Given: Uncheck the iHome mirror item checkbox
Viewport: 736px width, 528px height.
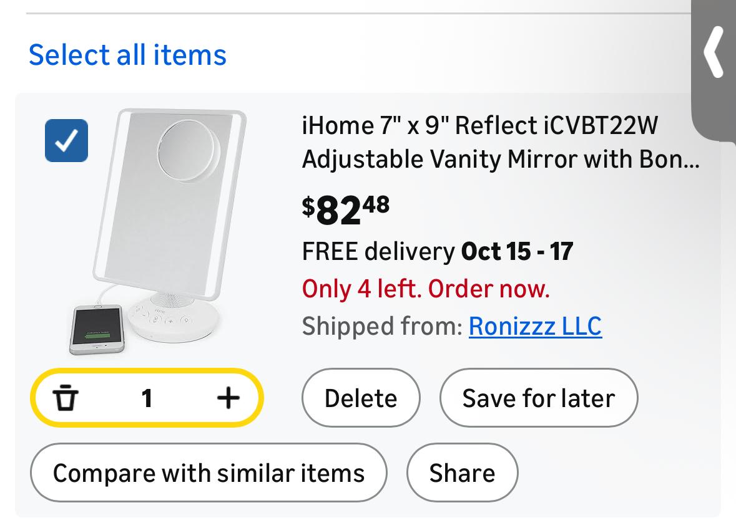Looking at the screenshot, I should 66,141.
